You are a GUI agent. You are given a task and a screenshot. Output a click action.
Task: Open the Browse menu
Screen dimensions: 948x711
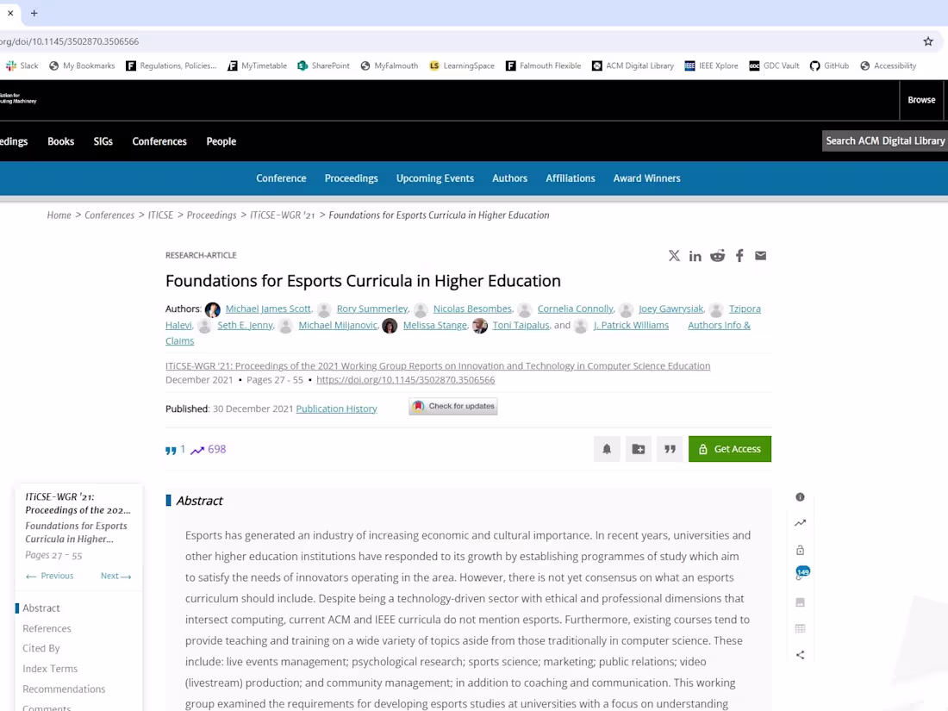pos(921,99)
